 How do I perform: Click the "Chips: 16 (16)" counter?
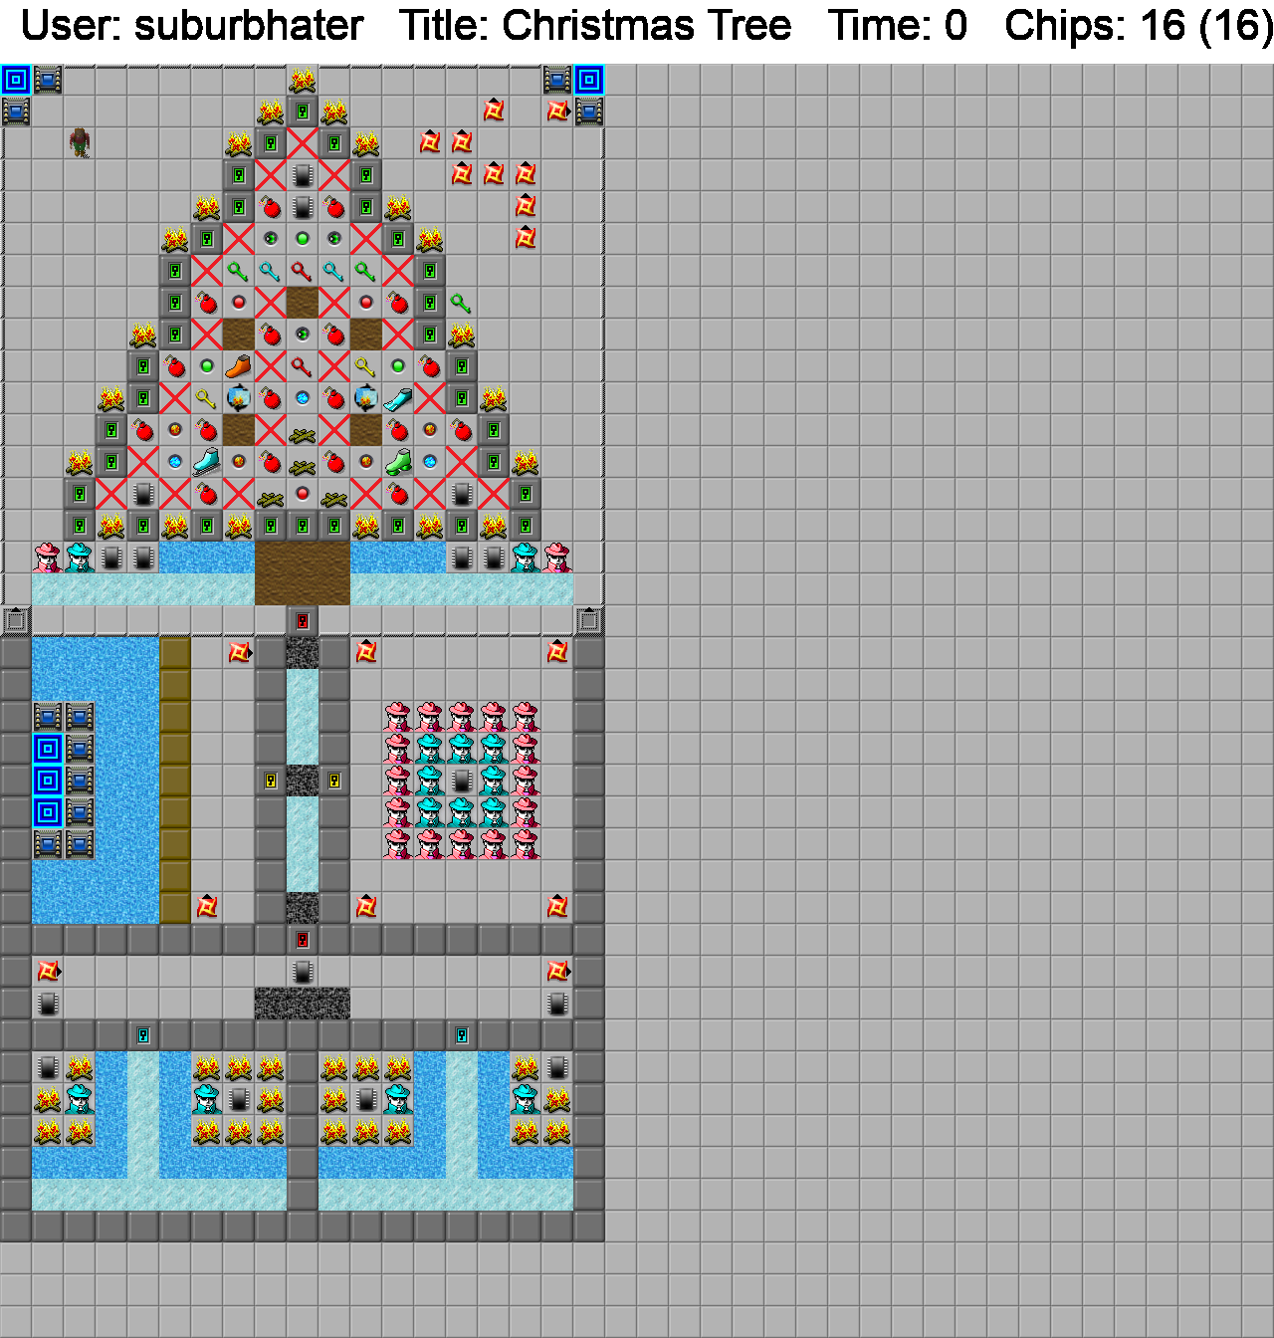click(x=1138, y=26)
